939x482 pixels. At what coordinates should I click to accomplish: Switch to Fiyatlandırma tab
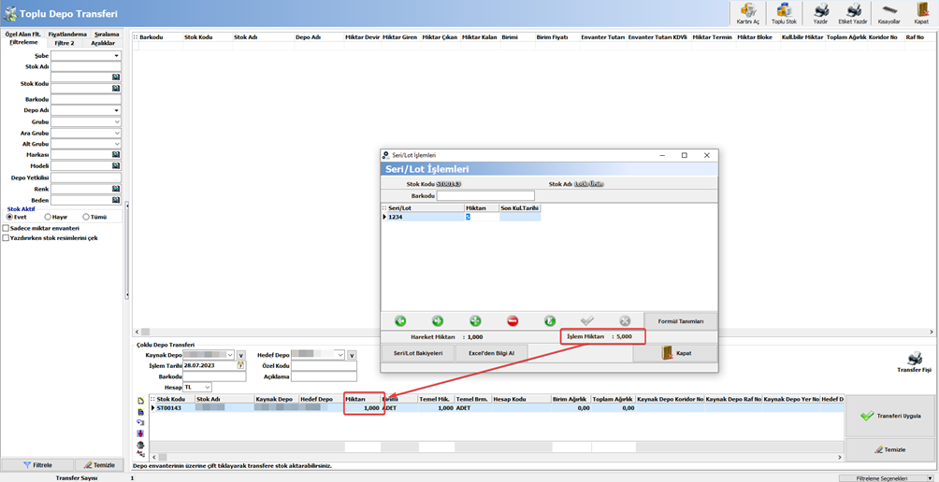point(67,34)
